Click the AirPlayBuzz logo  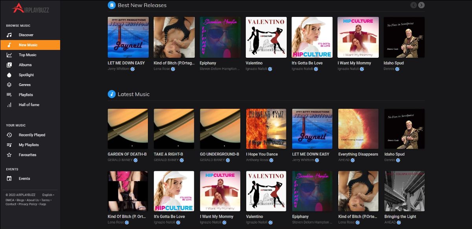pyautogui.click(x=30, y=8)
